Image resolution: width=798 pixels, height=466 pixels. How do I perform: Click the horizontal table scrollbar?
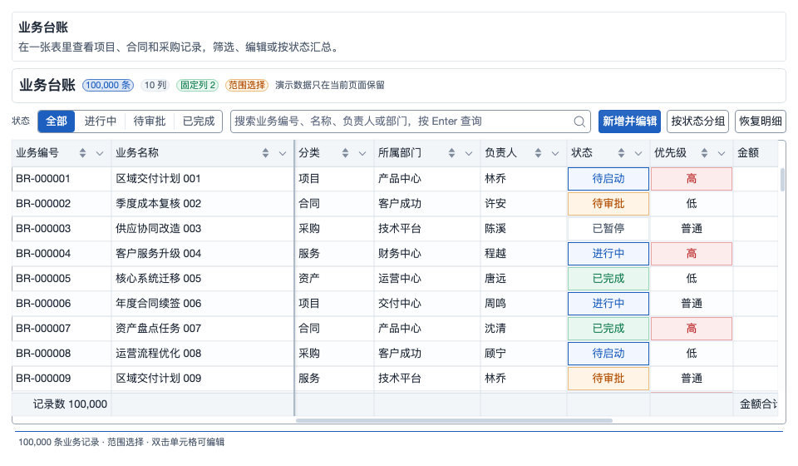pos(454,421)
